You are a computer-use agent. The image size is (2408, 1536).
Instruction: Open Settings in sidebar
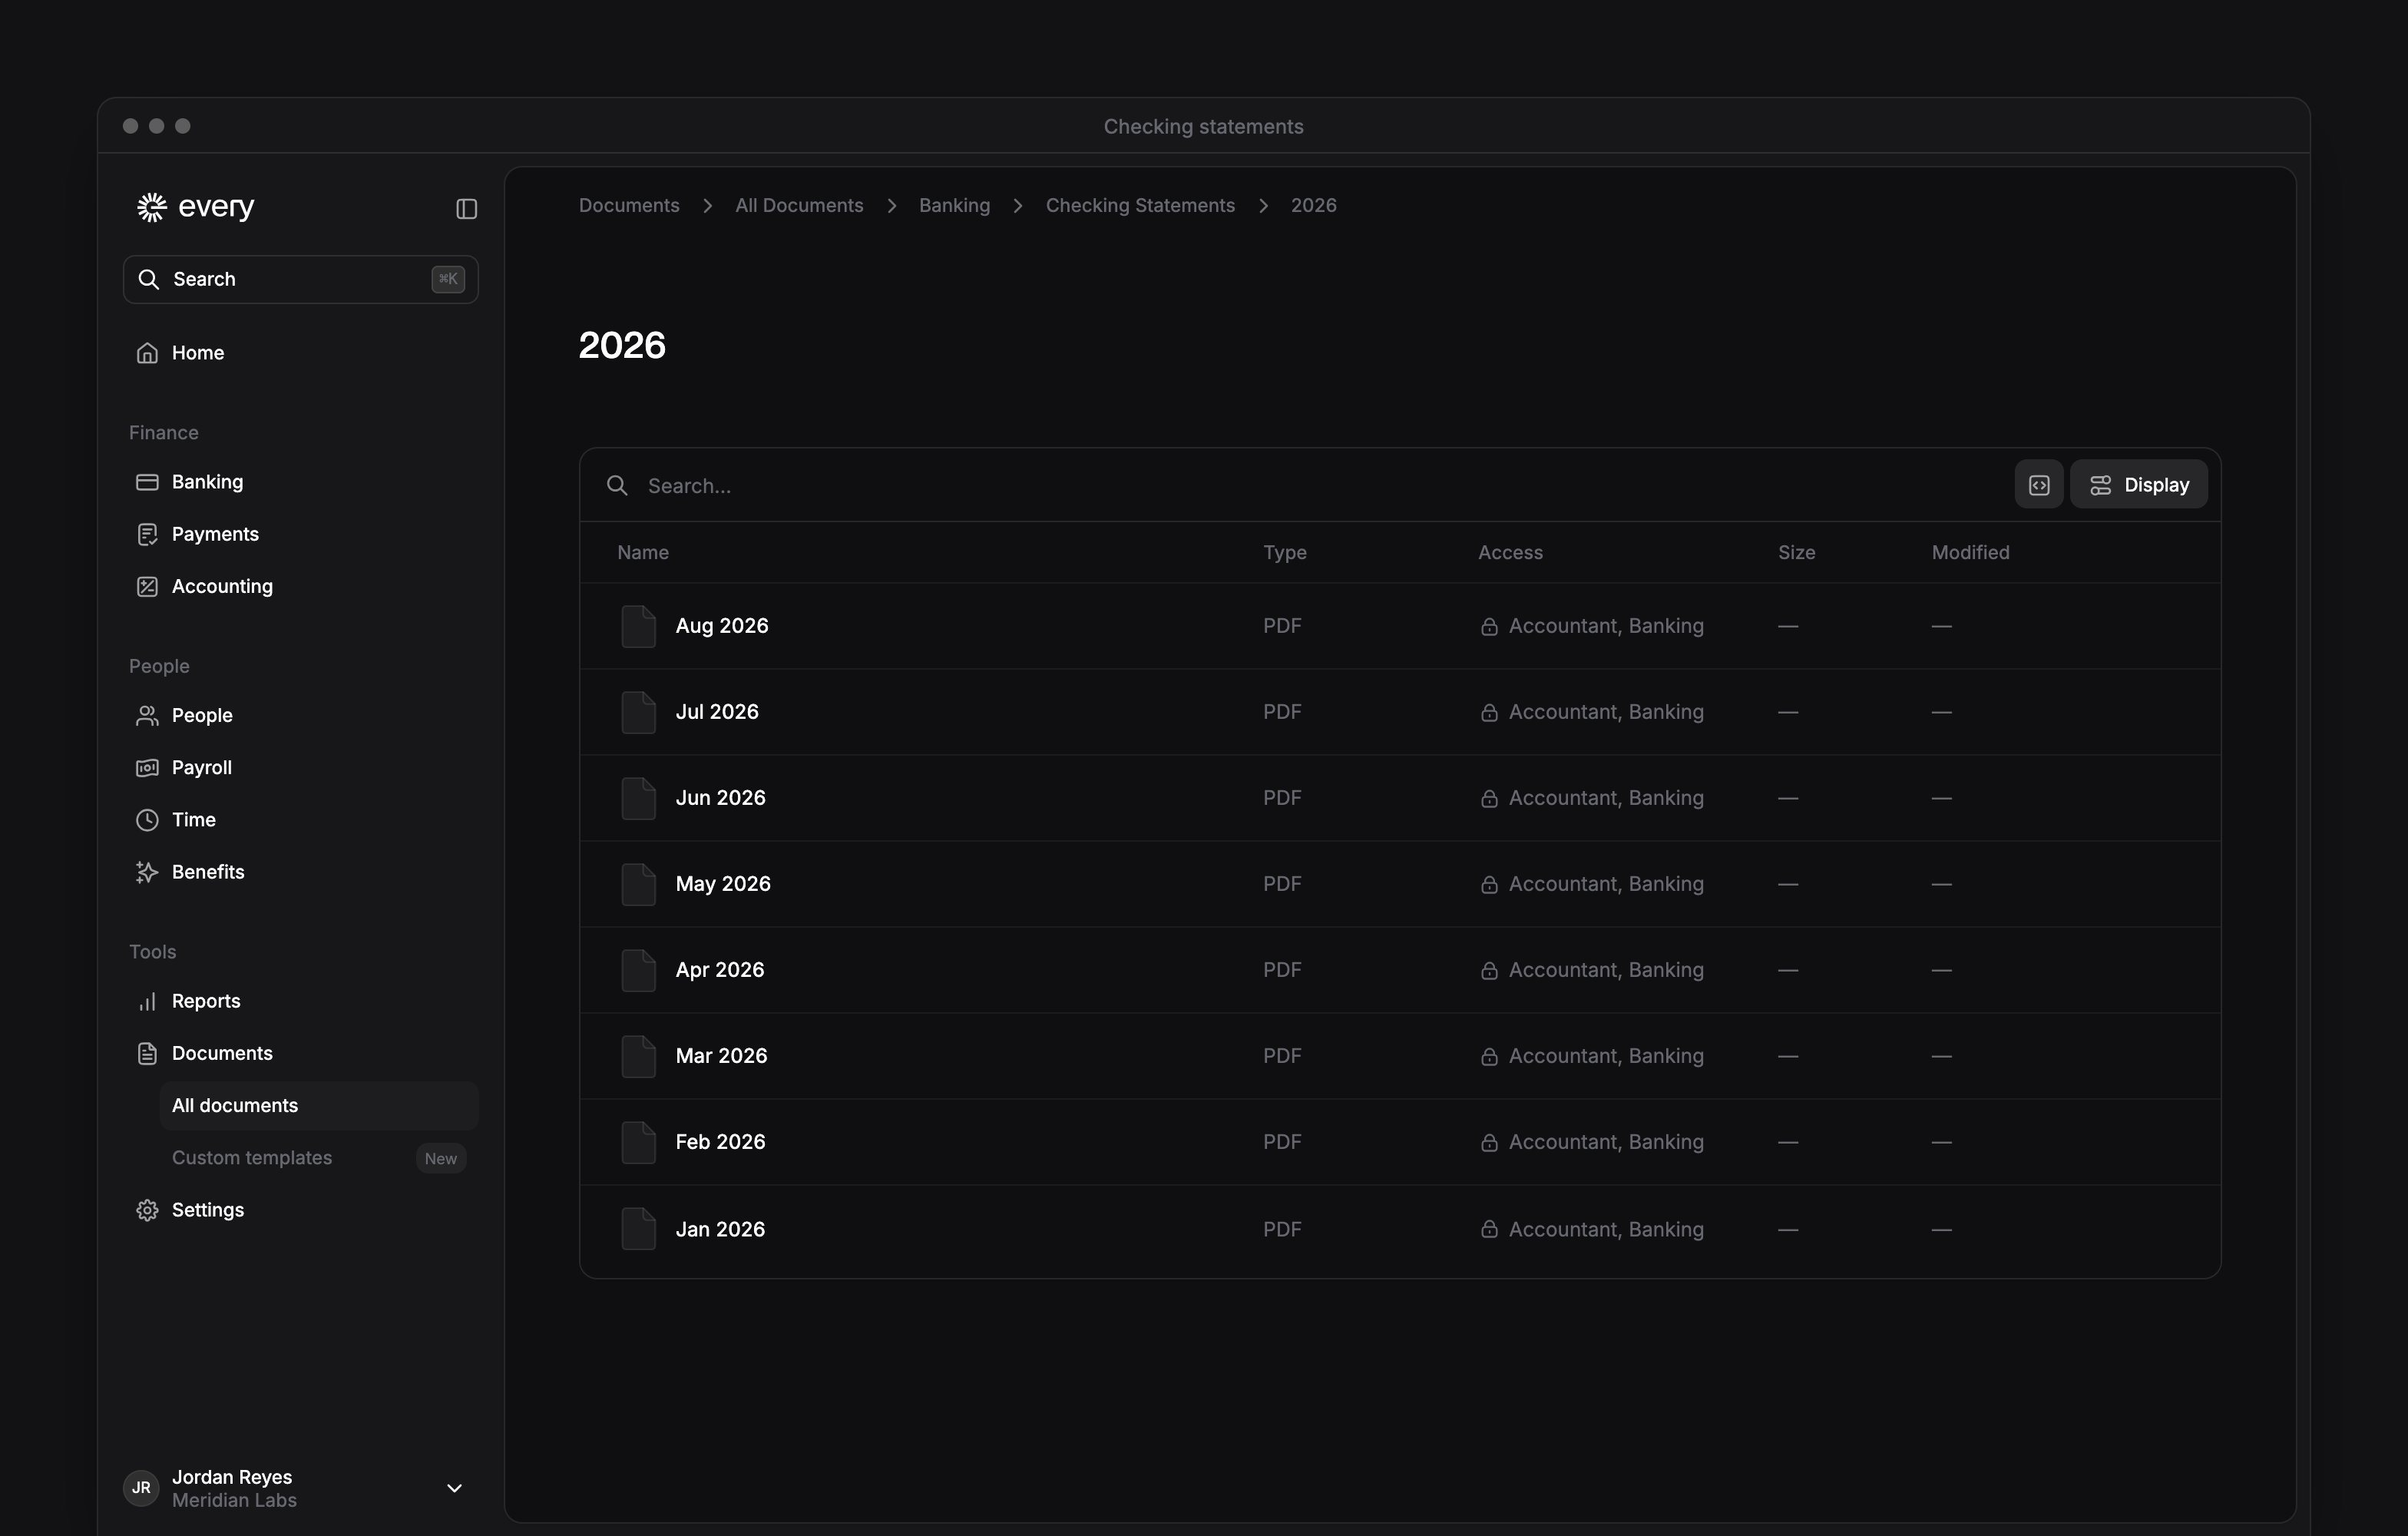click(300, 1210)
